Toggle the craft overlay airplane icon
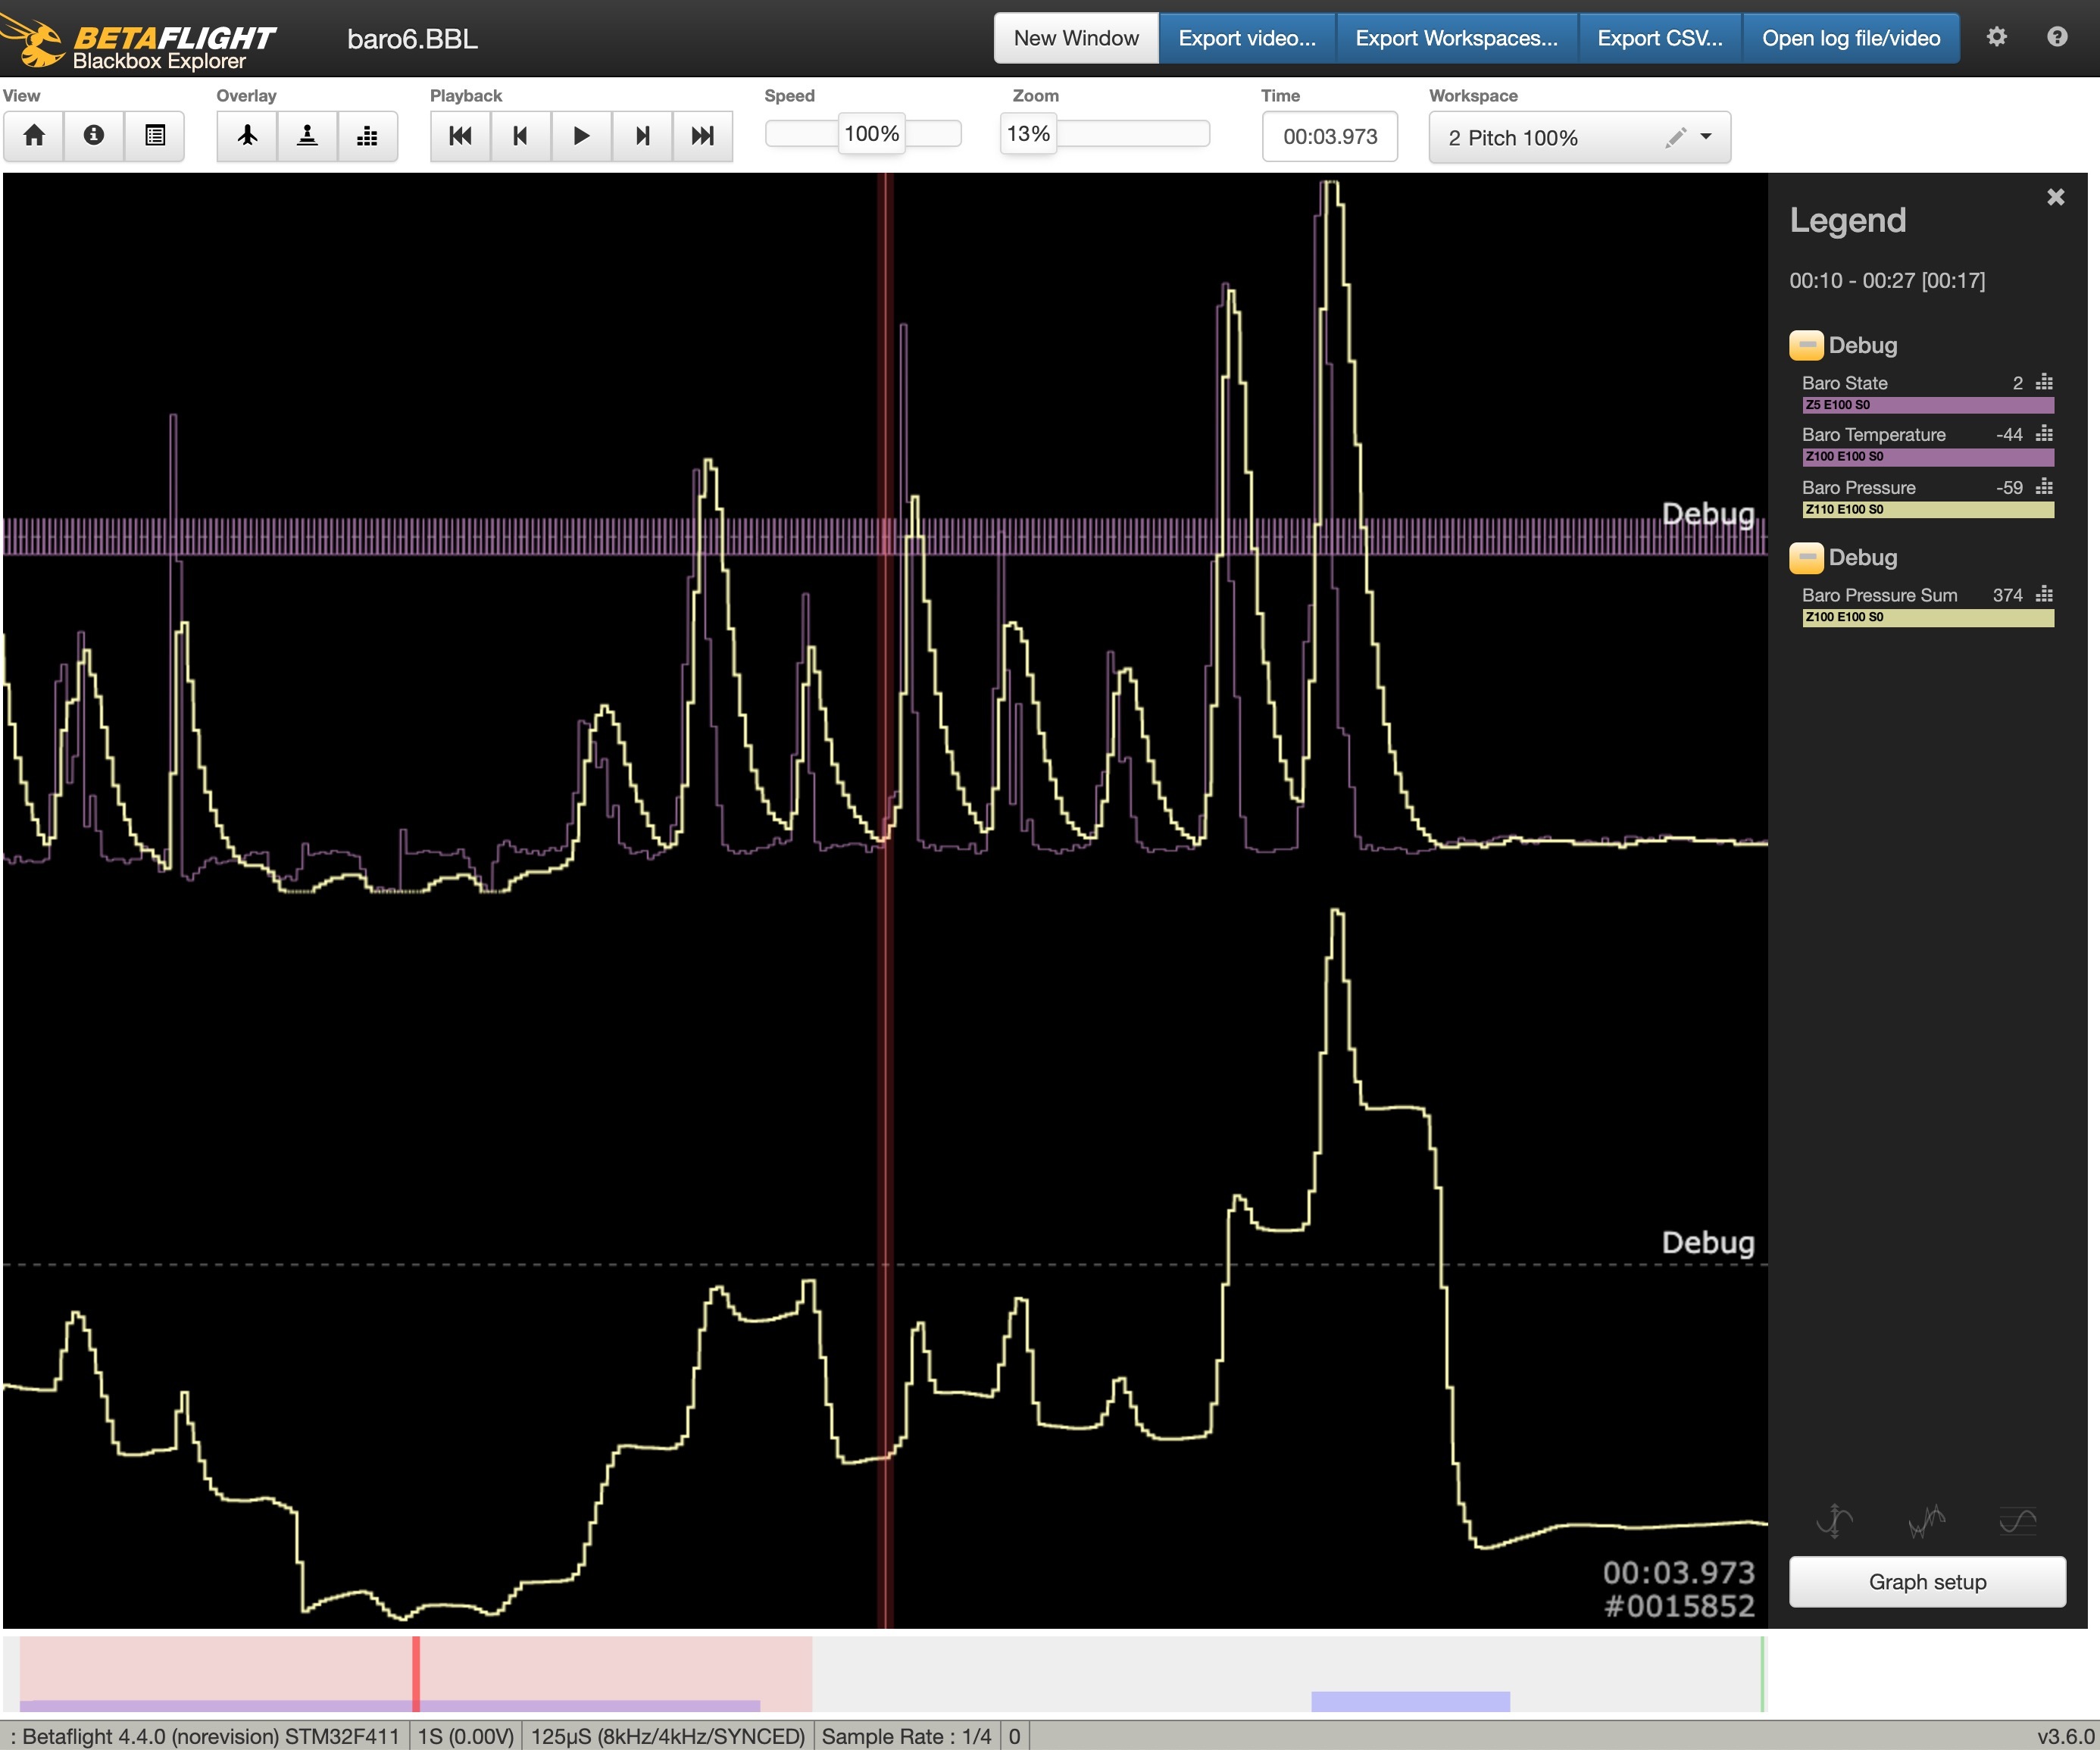Viewport: 2100px width, 1750px height. (247, 135)
